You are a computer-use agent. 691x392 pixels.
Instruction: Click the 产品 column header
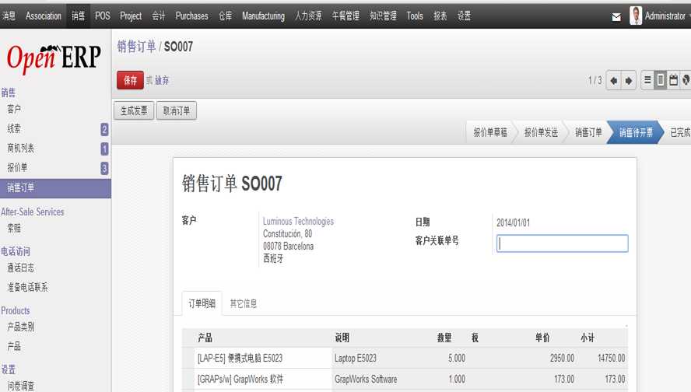click(x=205, y=338)
